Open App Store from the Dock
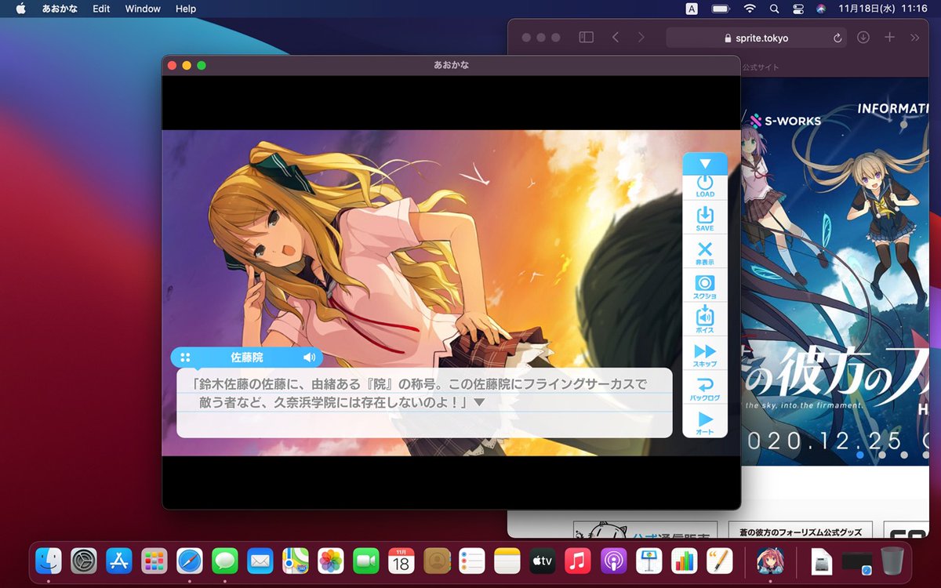This screenshot has height=588, width=941. coord(119,561)
